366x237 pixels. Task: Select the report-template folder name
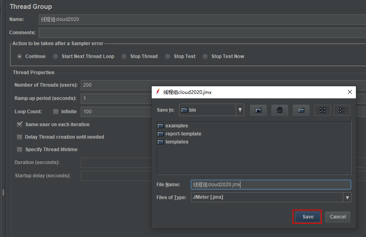click(x=183, y=134)
